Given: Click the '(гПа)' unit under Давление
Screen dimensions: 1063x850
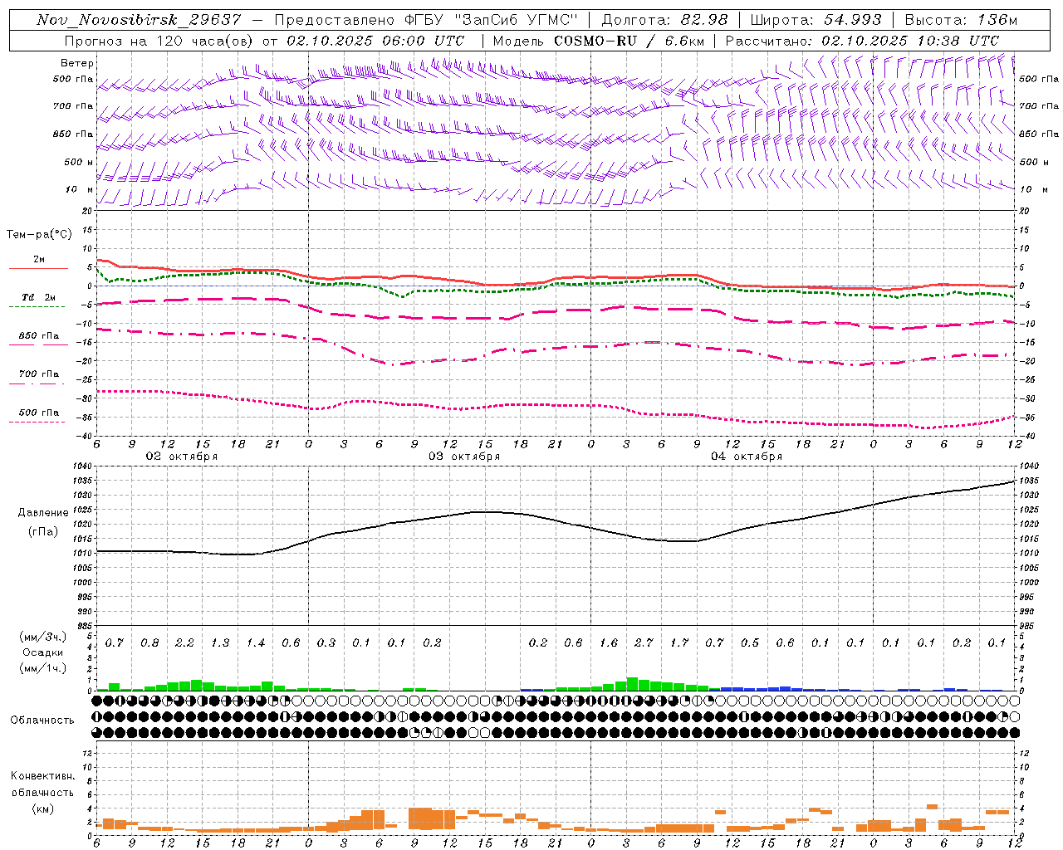Looking at the screenshot, I should tap(43, 532).
